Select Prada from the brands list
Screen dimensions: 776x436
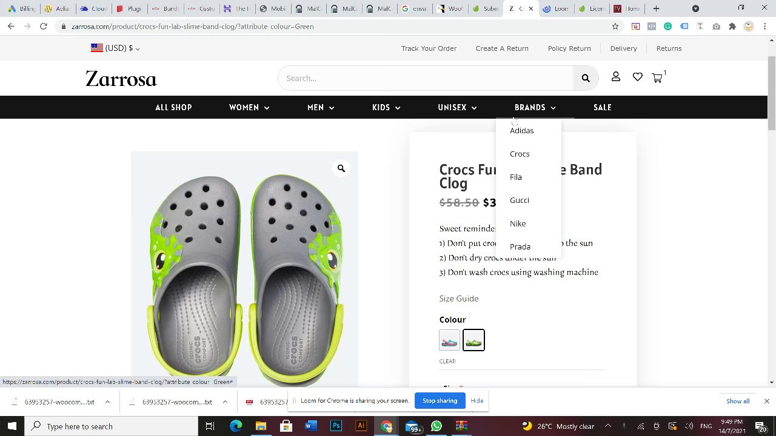pos(520,246)
